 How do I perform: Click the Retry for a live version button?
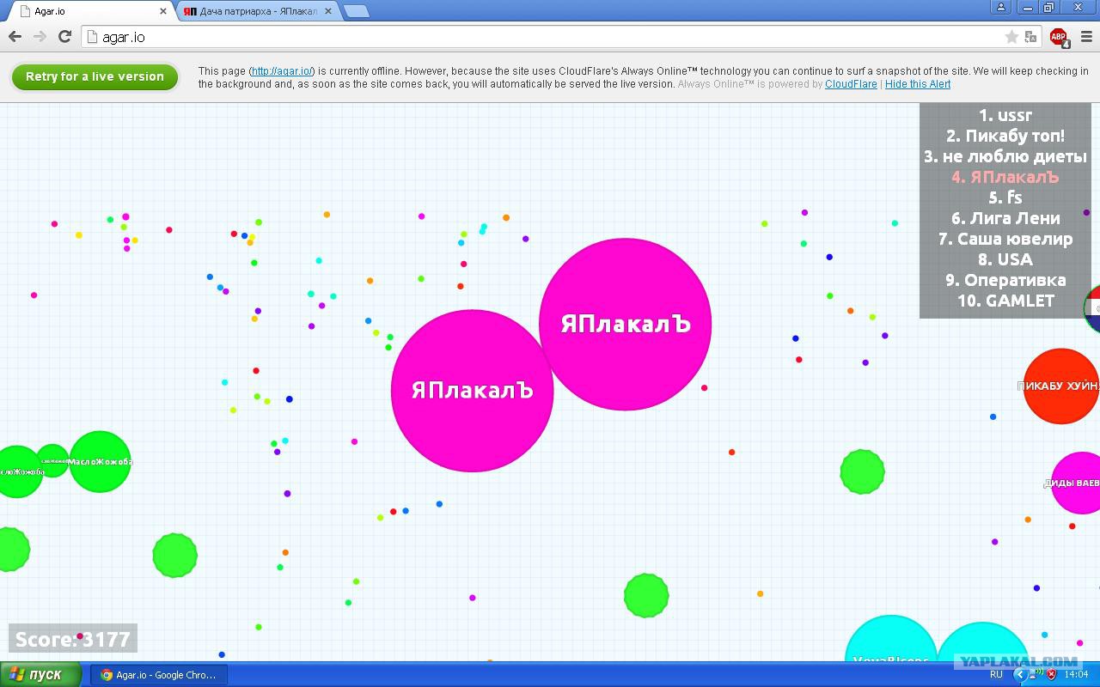click(x=95, y=76)
